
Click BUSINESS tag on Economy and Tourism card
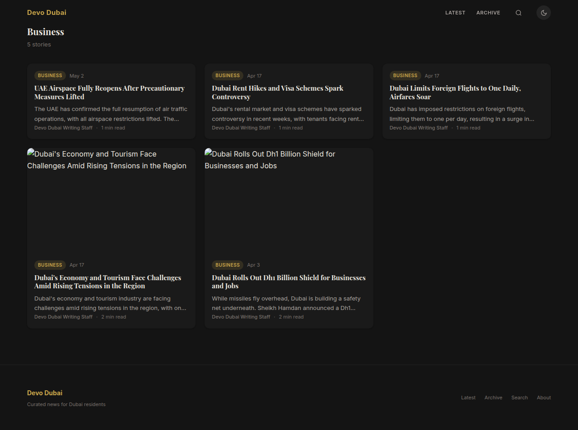pyautogui.click(x=50, y=265)
